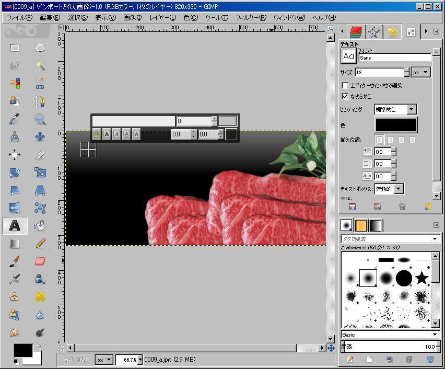This screenshot has height=369, width=445.
Task: Select left text justification button
Action: 380,140
